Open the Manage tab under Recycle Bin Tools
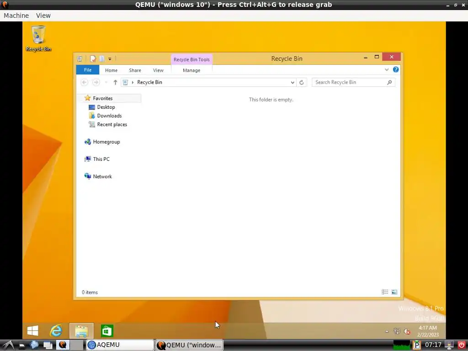This screenshot has width=468, height=351. coord(191,70)
